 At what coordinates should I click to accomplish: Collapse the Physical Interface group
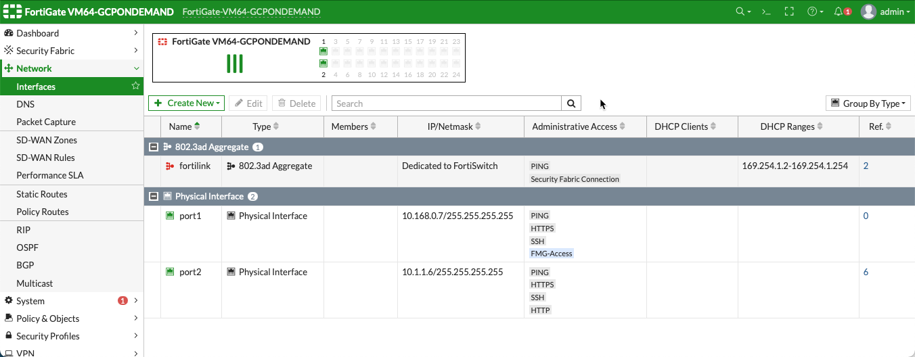pos(154,196)
